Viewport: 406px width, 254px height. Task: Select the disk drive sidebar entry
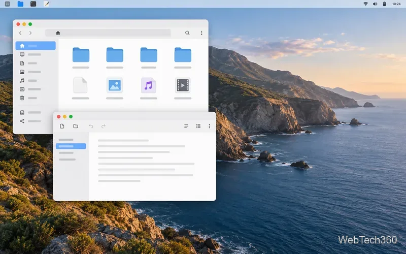30,112
